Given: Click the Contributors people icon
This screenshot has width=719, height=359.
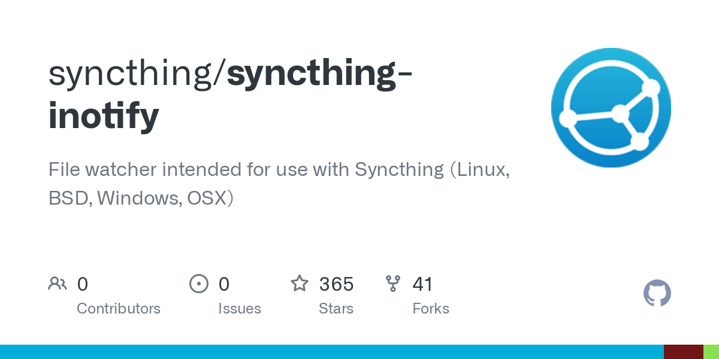Looking at the screenshot, I should 58,284.
